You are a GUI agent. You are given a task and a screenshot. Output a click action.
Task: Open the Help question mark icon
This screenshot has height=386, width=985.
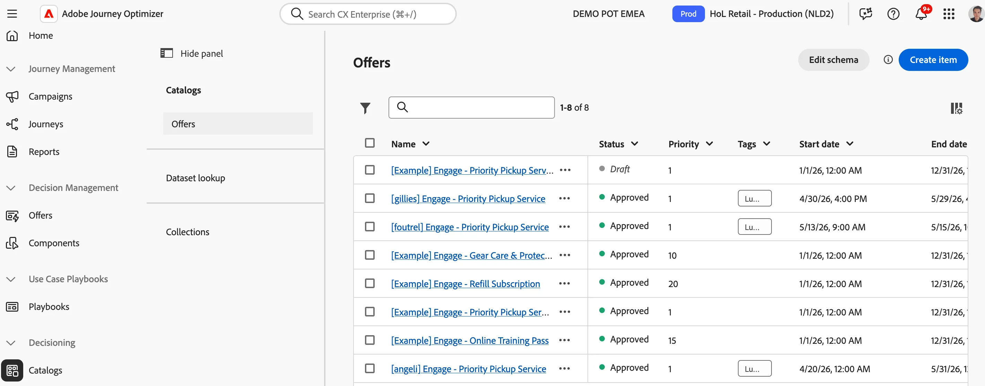(x=893, y=14)
